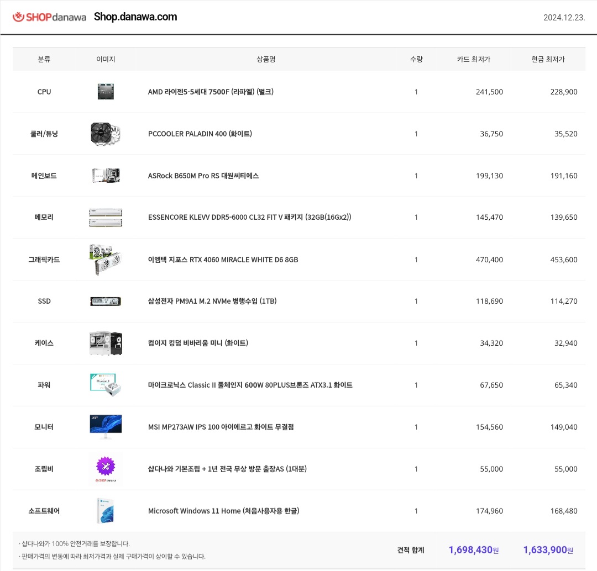
Task: Click Windows card price 174,960
Action: pyautogui.click(x=489, y=511)
